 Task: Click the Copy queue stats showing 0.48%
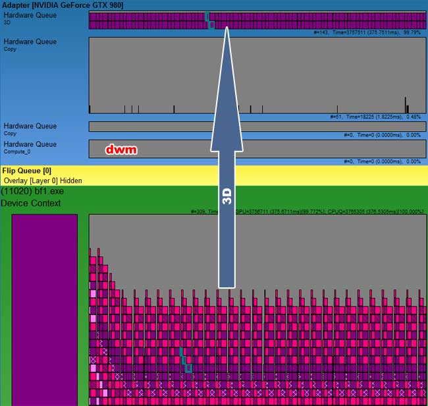tap(375, 117)
